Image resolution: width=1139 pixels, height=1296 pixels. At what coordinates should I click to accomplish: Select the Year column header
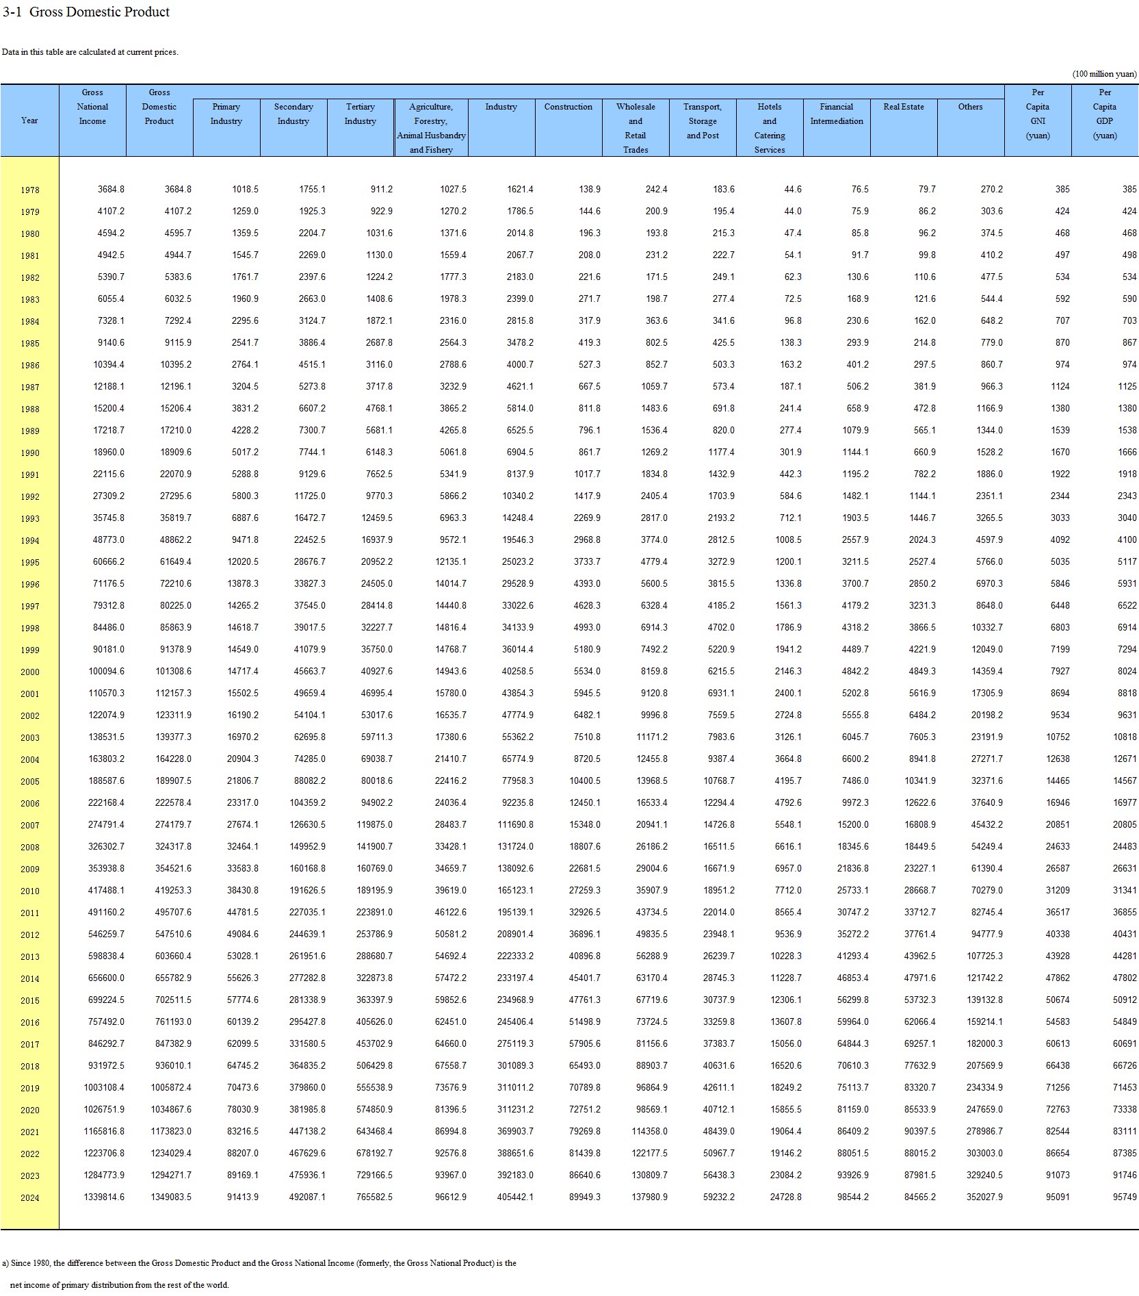tap(29, 120)
